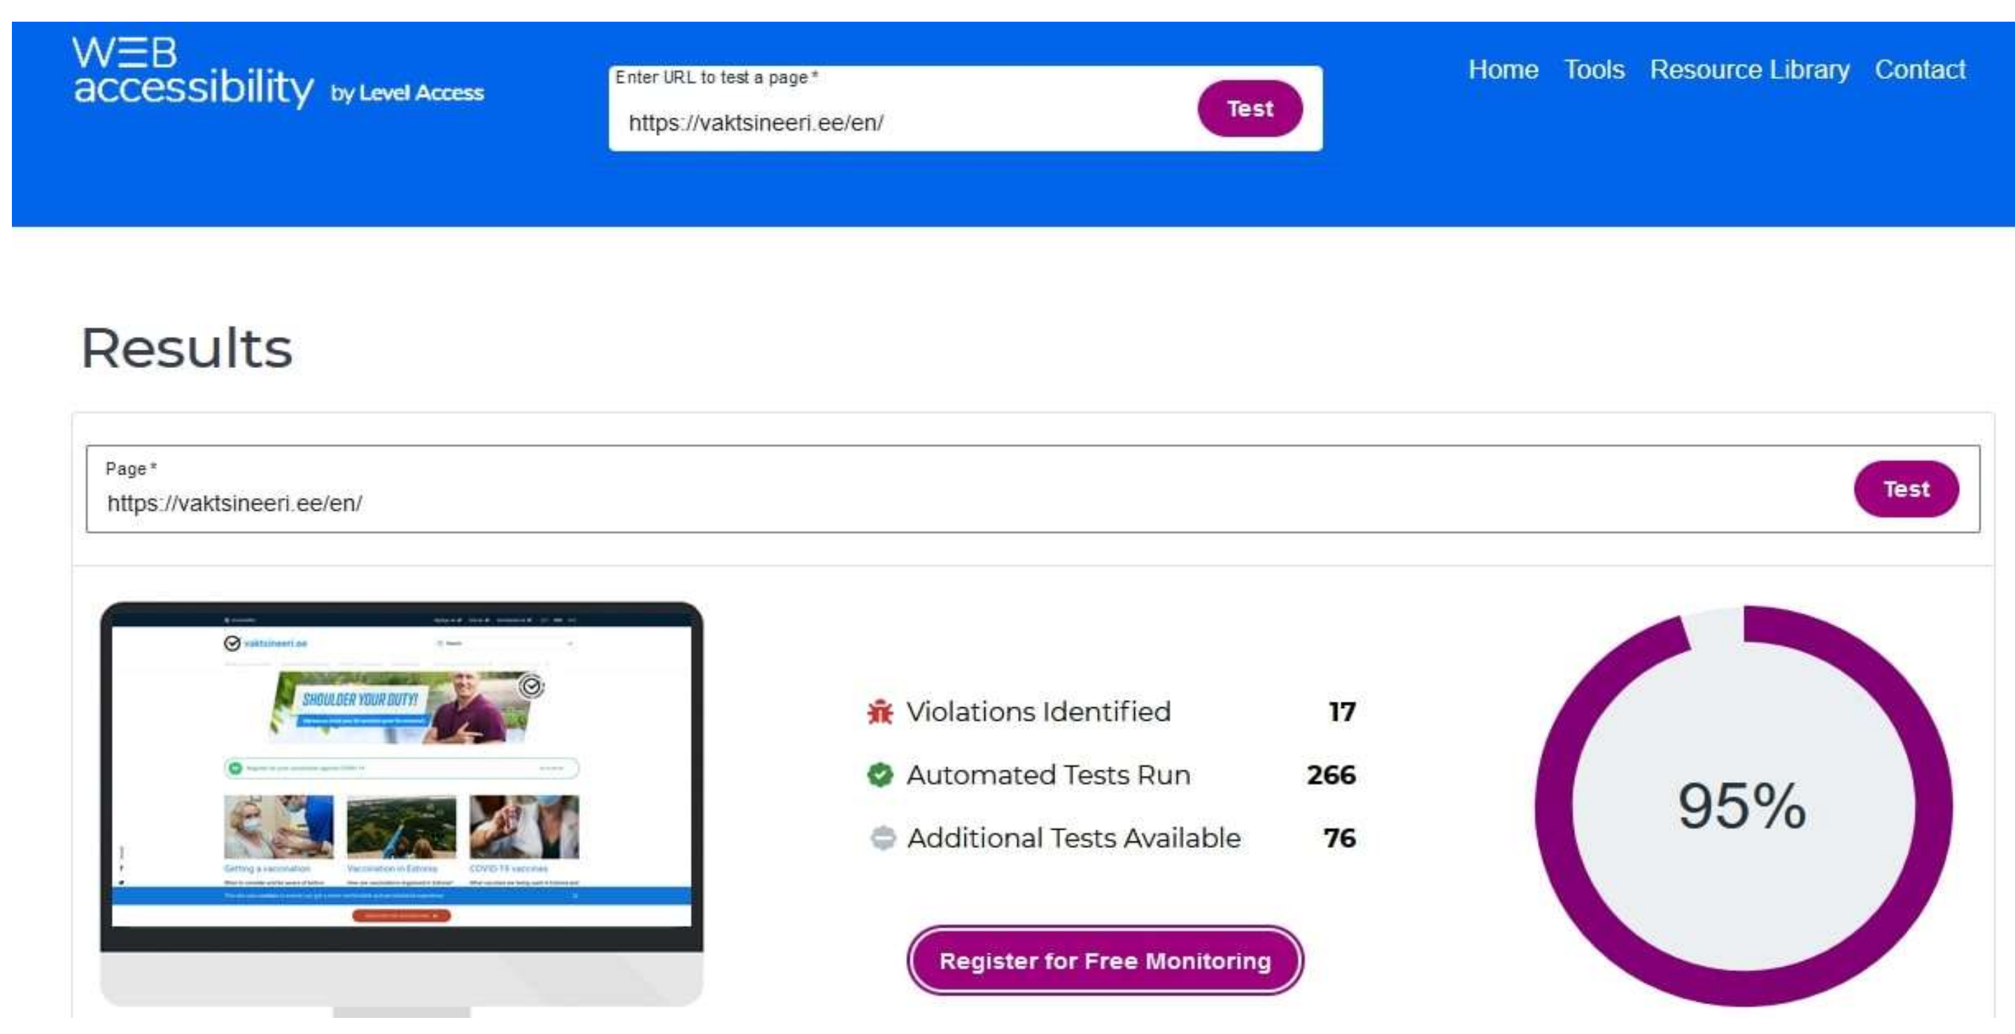Focus the 'Enter URL to test' field
Image resolution: width=2015 pixels, height=1034 pixels.
click(x=900, y=123)
